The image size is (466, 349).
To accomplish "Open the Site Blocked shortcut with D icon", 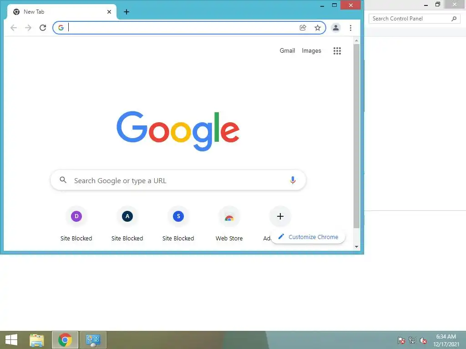I will tap(76, 224).
